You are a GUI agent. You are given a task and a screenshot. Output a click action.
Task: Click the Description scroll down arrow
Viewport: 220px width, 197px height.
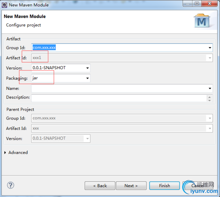[210, 100]
